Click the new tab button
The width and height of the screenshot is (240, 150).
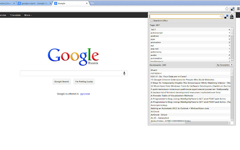click(92, 3)
